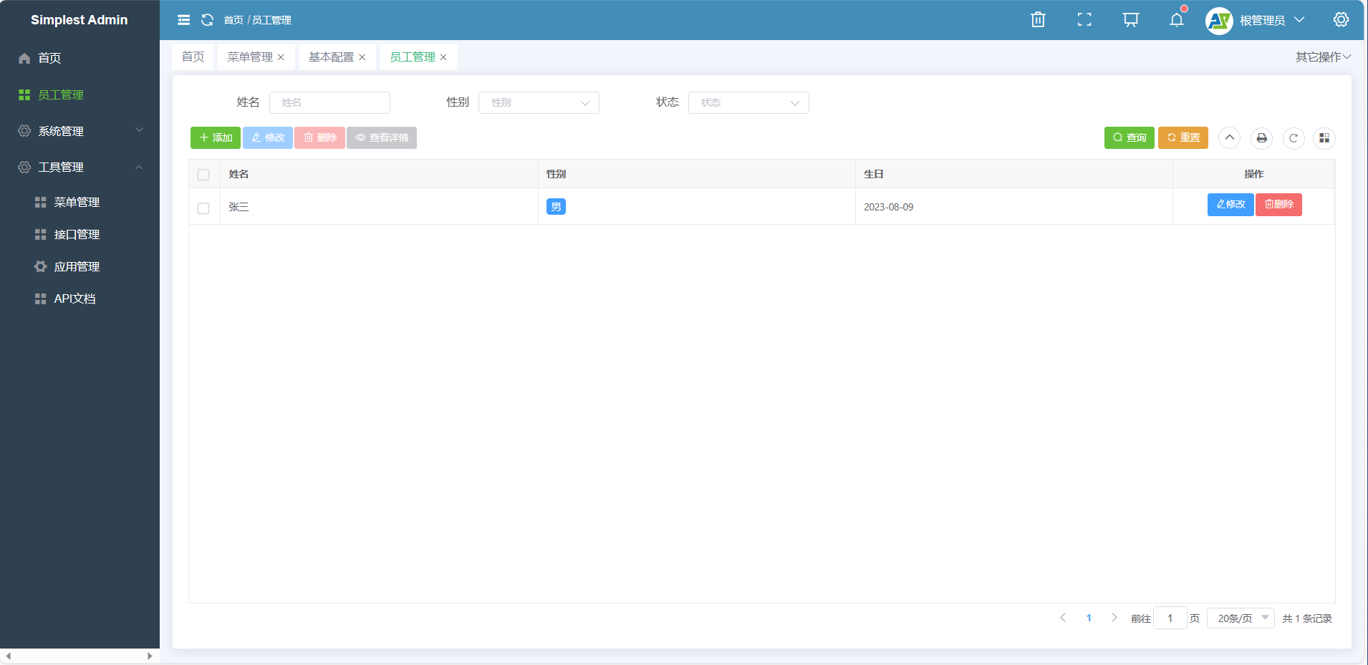Click the print icon above table
Screen dimensions: 1368x665
[1261, 138]
